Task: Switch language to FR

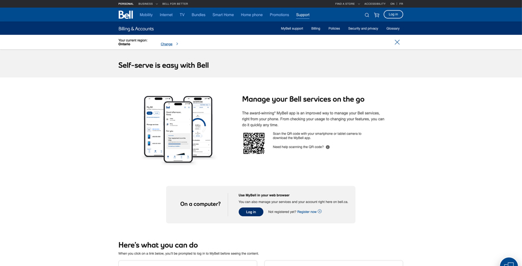Action: 401,4
